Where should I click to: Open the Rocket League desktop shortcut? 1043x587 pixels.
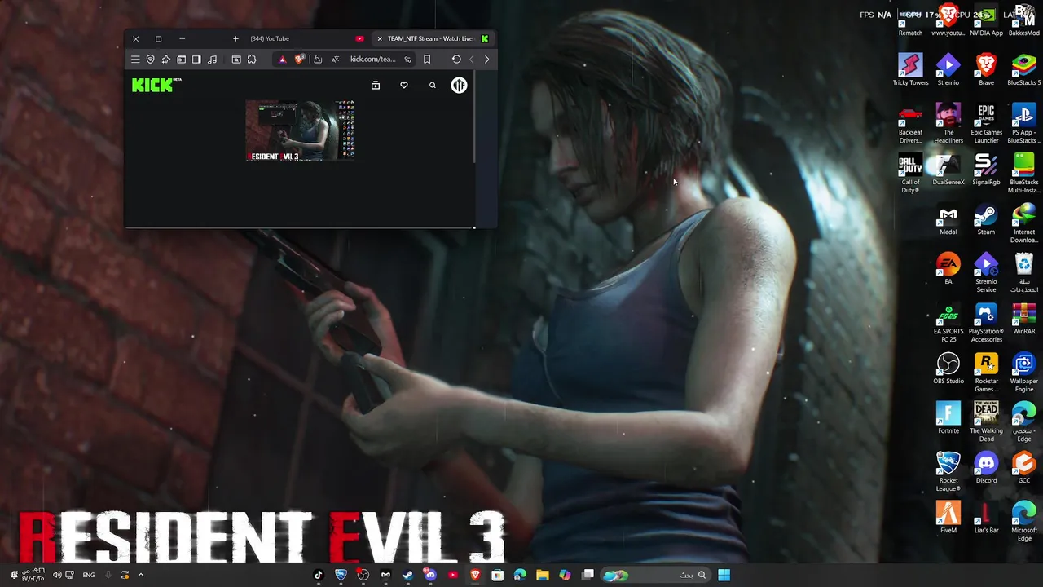click(x=948, y=473)
